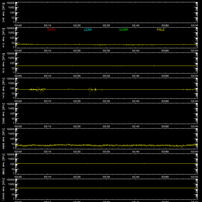
Task: Select the 8800 MHz [SFU] axis title
Action: (x=3, y=164)
